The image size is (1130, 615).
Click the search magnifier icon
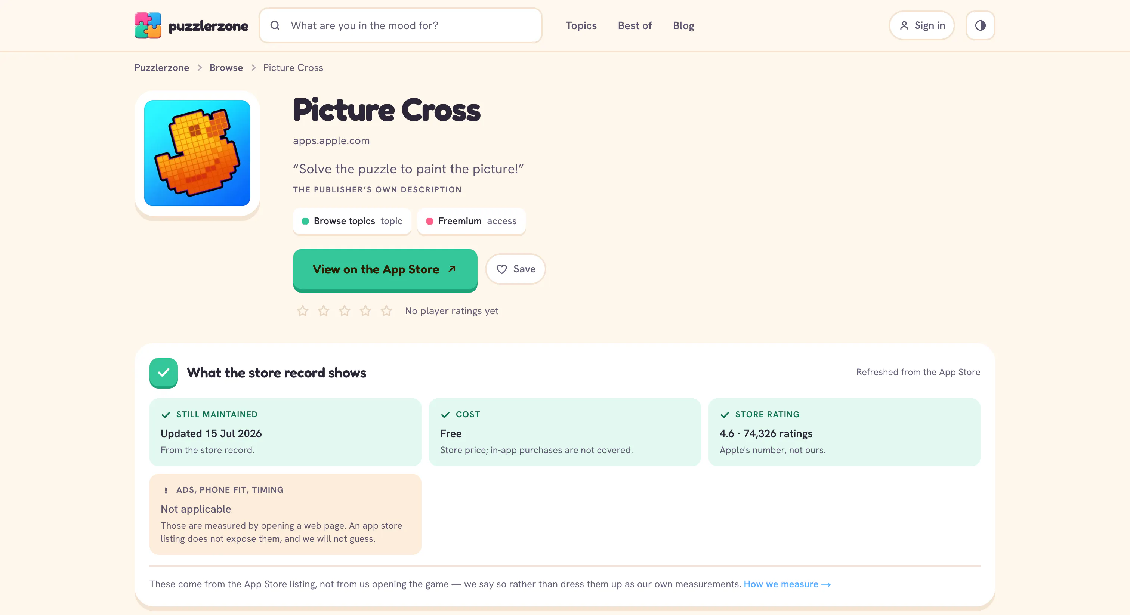[275, 25]
